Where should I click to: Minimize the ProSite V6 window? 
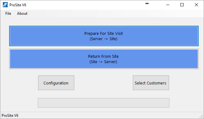click(x=168, y=5)
